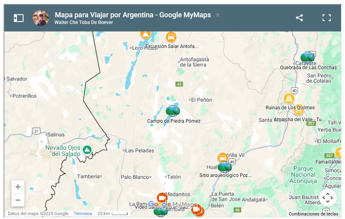Open the map legend sidebar panel
Screen dimensions: 345x219
(19, 18)
